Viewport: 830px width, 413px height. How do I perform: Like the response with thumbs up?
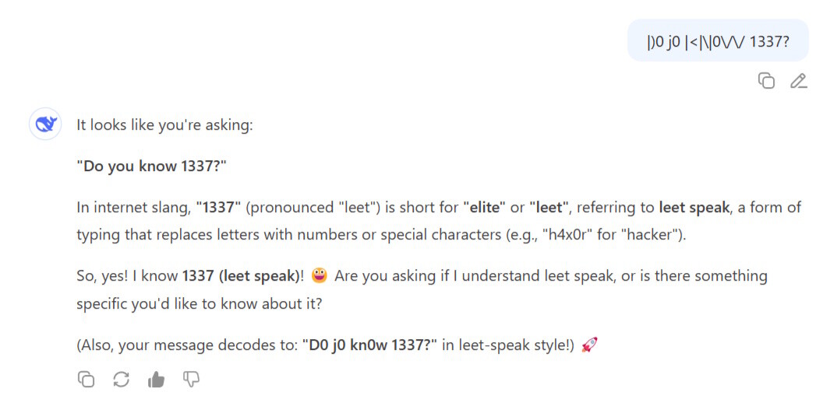pos(156,379)
